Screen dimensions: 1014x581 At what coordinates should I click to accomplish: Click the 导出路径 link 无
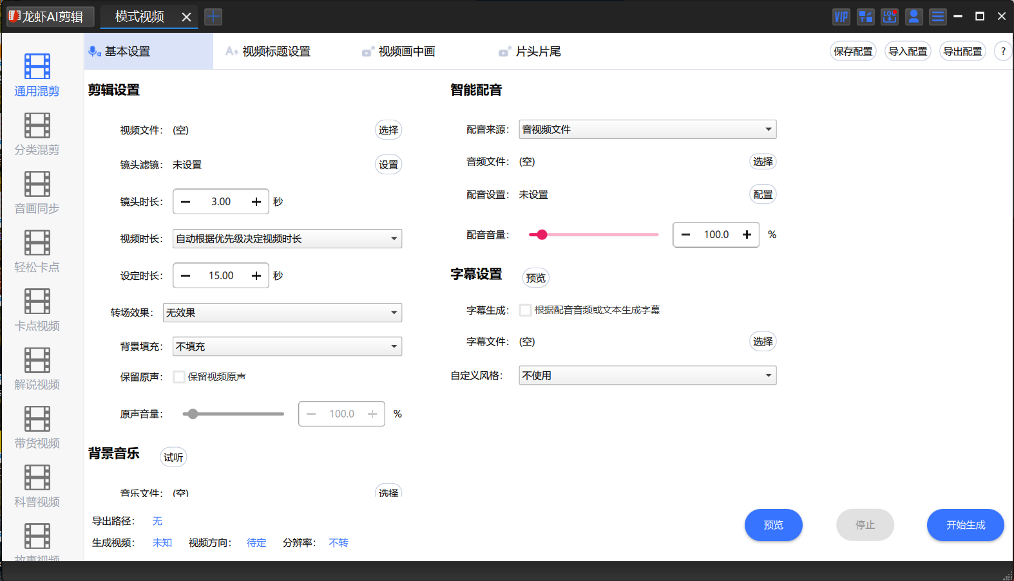[157, 521]
